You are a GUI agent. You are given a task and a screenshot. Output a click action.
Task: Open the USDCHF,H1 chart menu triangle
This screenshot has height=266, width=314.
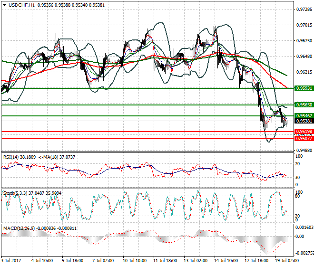point(4,5)
